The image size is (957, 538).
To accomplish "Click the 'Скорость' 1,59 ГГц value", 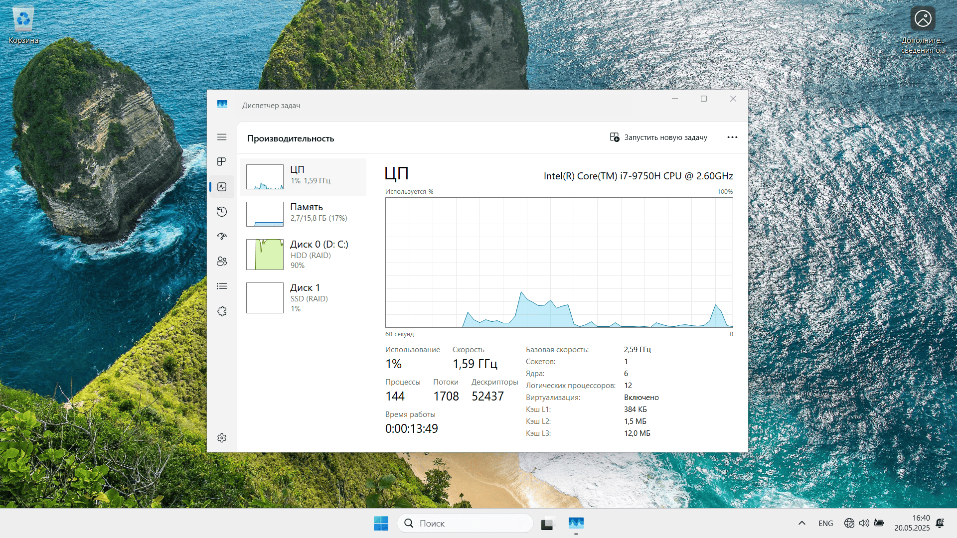I will click(x=475, y=364).
